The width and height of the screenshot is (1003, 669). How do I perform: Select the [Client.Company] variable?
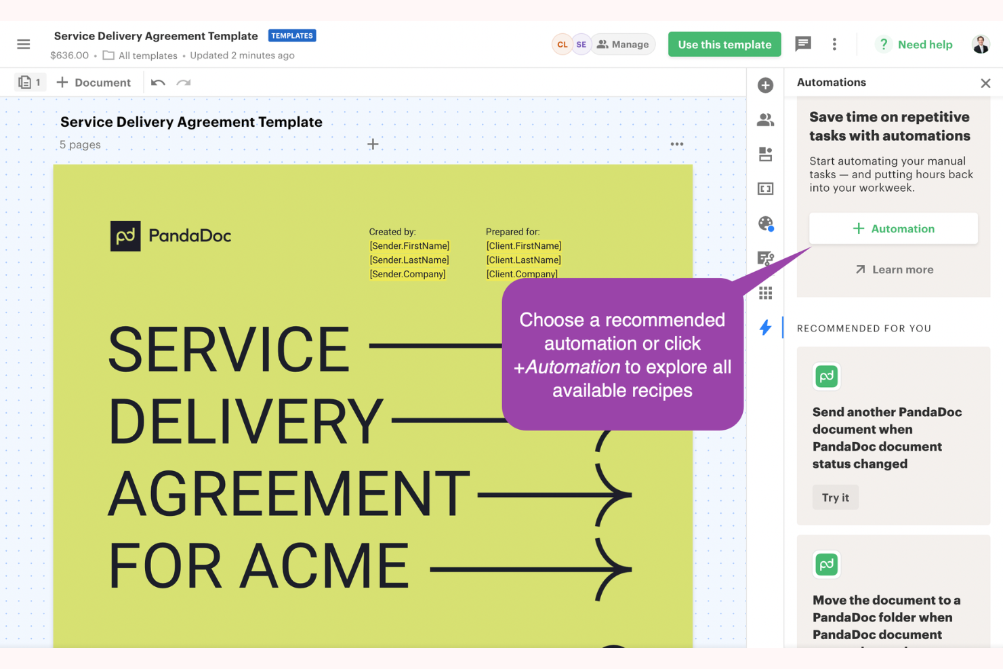(522, 274)
